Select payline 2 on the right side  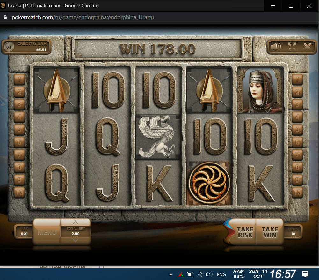[x=297, y=92]
